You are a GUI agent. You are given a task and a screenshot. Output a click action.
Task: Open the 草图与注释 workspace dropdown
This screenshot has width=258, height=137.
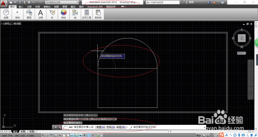pyautogui.click(x=62, y=2)
